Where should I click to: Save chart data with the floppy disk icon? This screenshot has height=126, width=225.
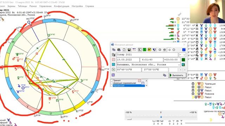pyautogui.click(x=129, y=50)
